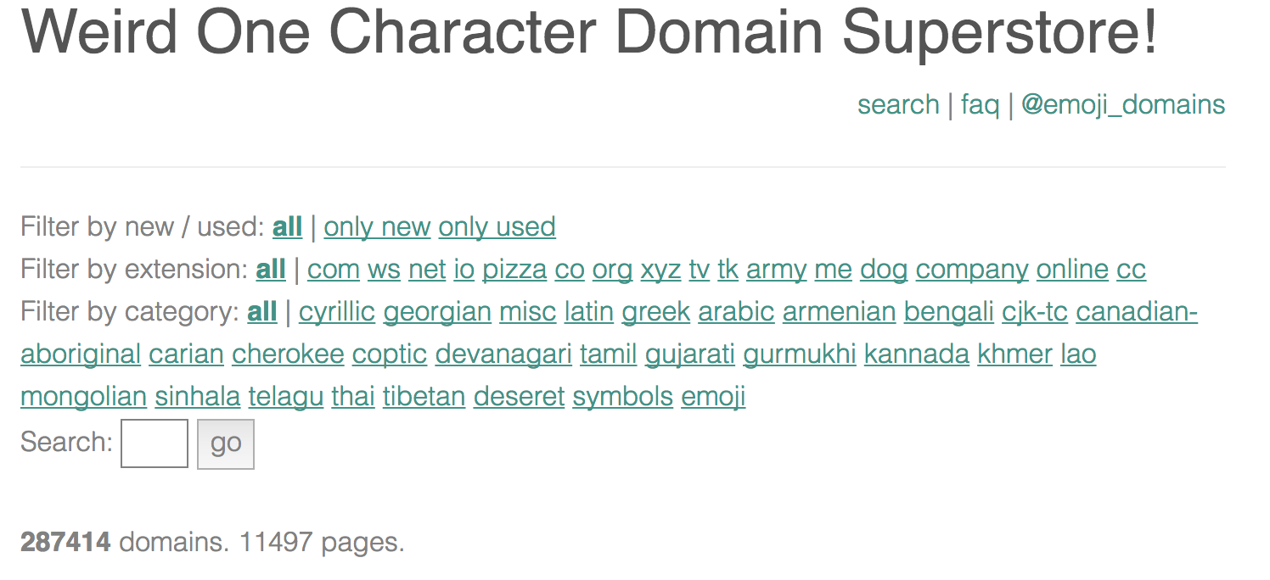Open the faq page link

980,104
